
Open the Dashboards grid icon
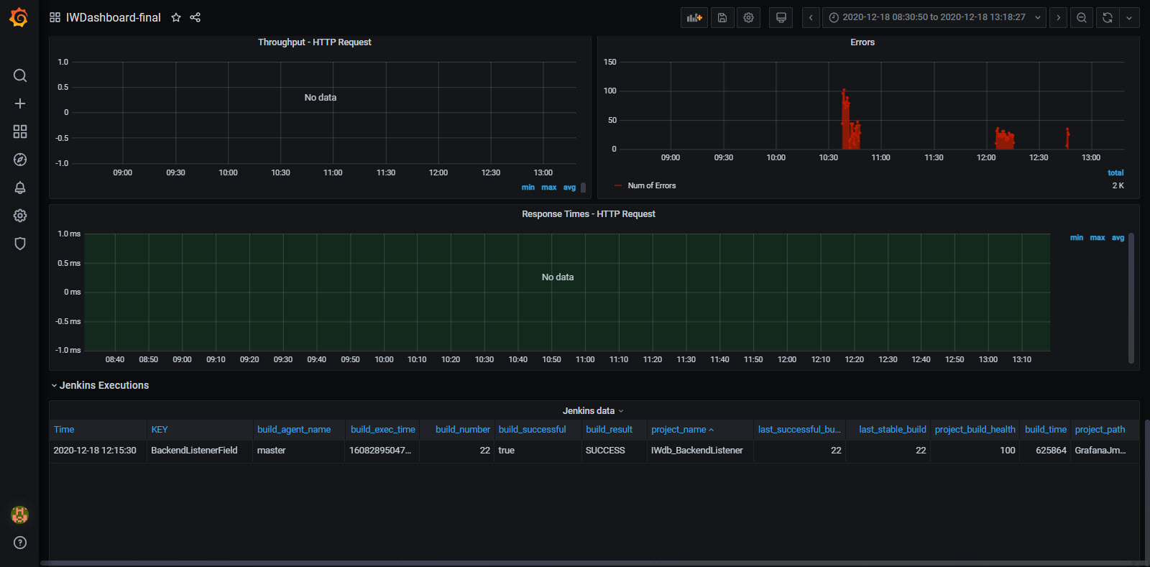tap(20, 132)
